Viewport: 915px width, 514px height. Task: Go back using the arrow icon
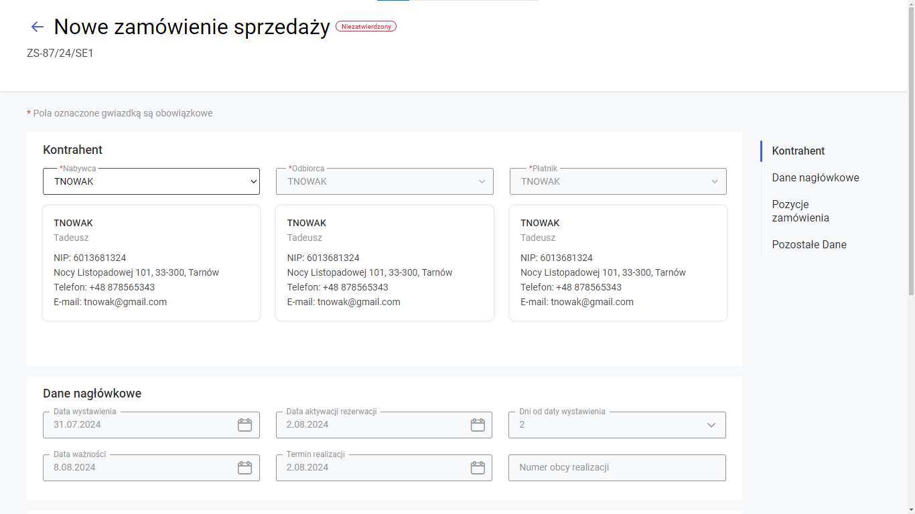[38, 27]
